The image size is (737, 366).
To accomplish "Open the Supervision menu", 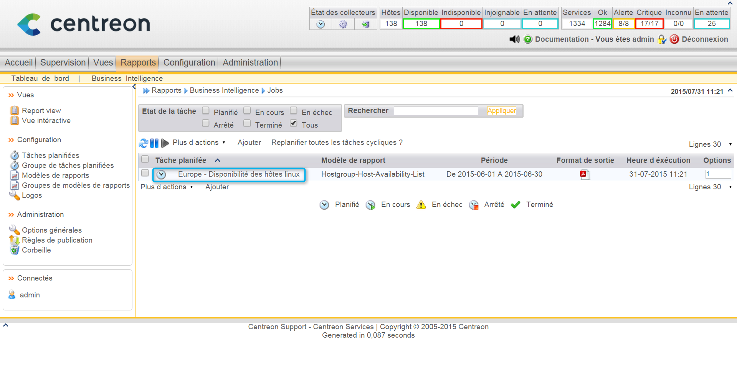I will coord(63,62).
